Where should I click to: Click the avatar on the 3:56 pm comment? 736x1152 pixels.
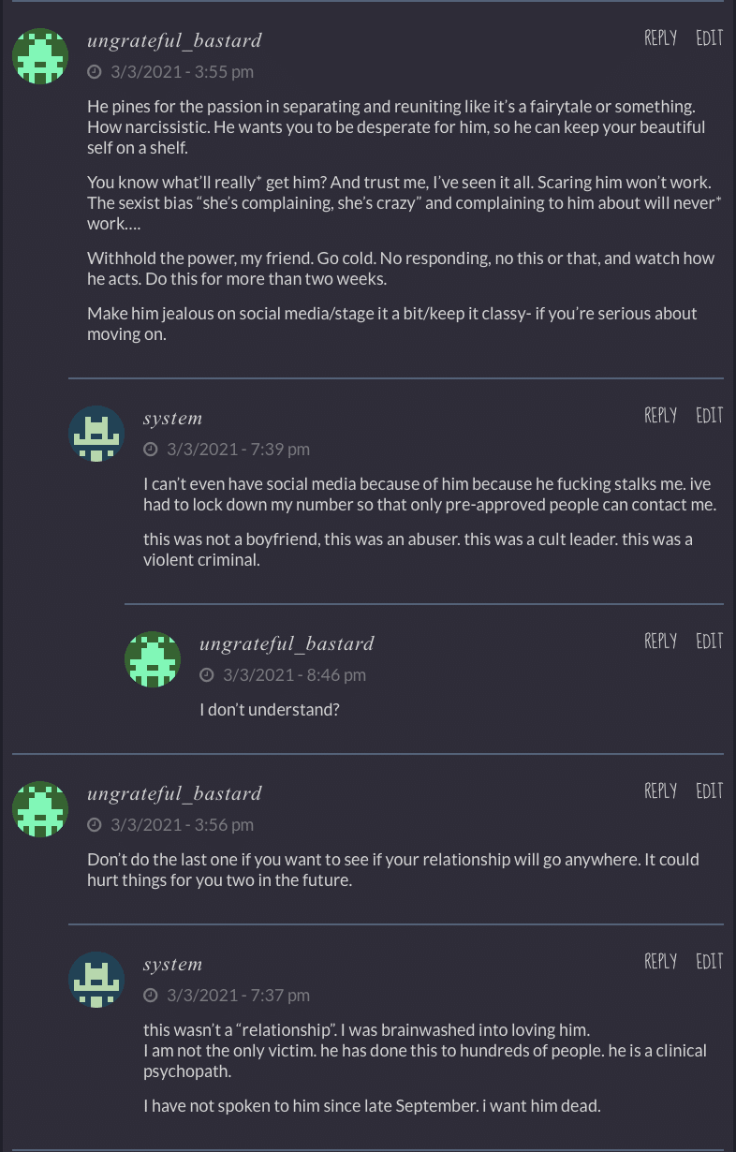click(x=40, y=809)
